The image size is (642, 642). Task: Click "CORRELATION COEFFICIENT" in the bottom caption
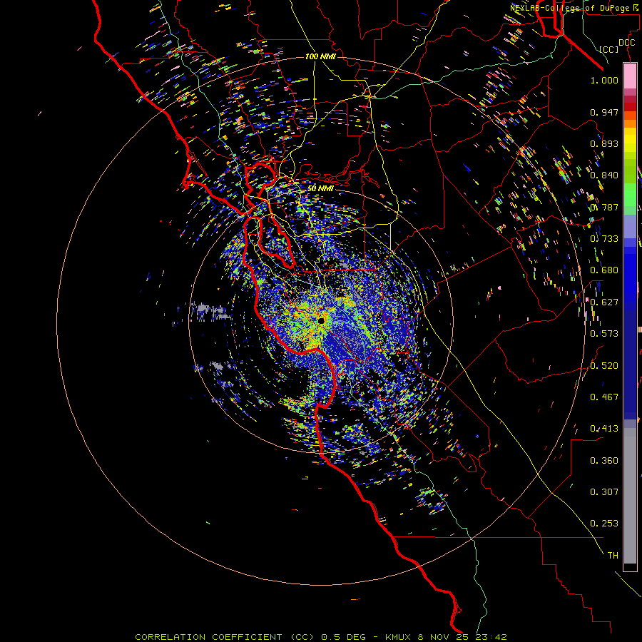tap(208, 637)
